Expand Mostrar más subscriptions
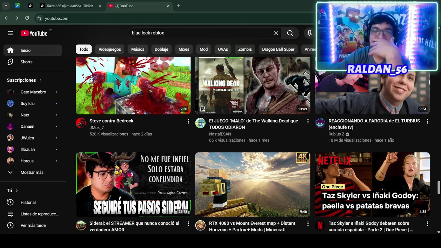The height and width of the screenshot is (248, 441). (33, 172)
